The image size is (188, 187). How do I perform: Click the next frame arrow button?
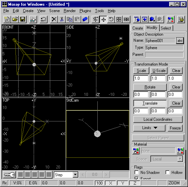106,175
